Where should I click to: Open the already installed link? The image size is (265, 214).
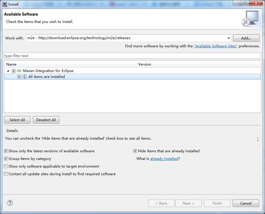tap(164, 159)
